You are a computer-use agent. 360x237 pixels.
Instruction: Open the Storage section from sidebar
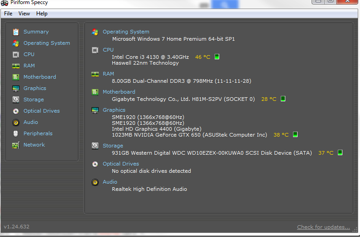click(34, 100)
